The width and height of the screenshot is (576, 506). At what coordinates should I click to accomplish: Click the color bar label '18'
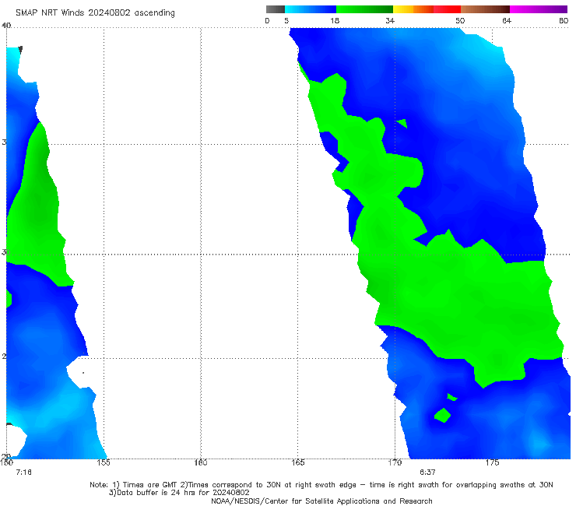(335, 20)
